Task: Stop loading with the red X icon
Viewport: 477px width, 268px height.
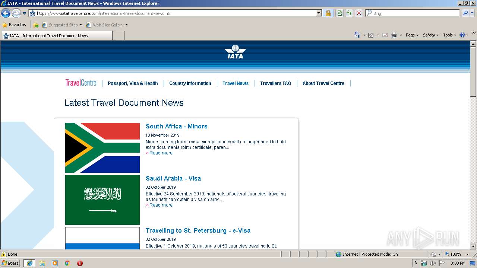Action: pyautogui.click(x=359, y=13)
